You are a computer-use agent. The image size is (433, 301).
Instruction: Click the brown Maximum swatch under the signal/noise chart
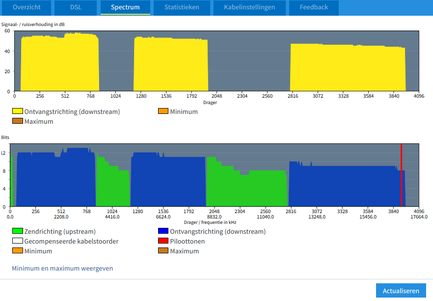(x=18, y=121)
